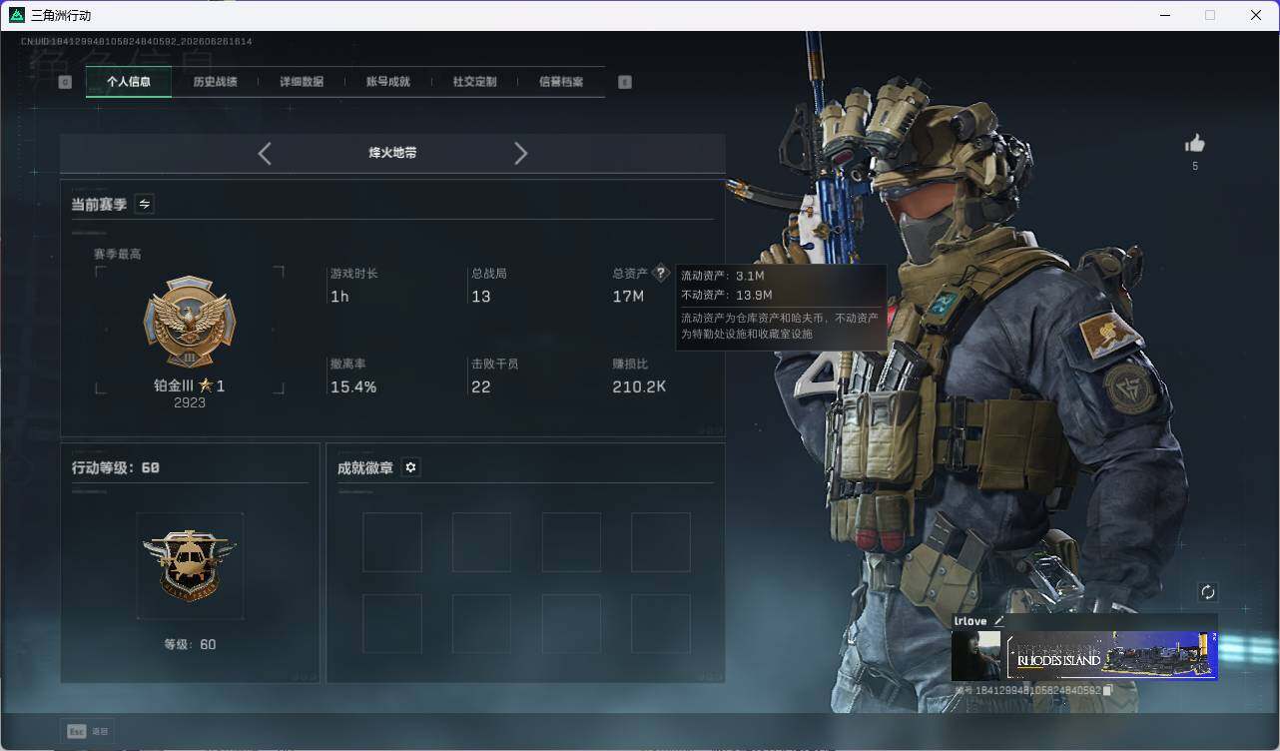This screenshot has width=1280, height=751.
Task: Click the rank score 2923
Action: [190, 402]
